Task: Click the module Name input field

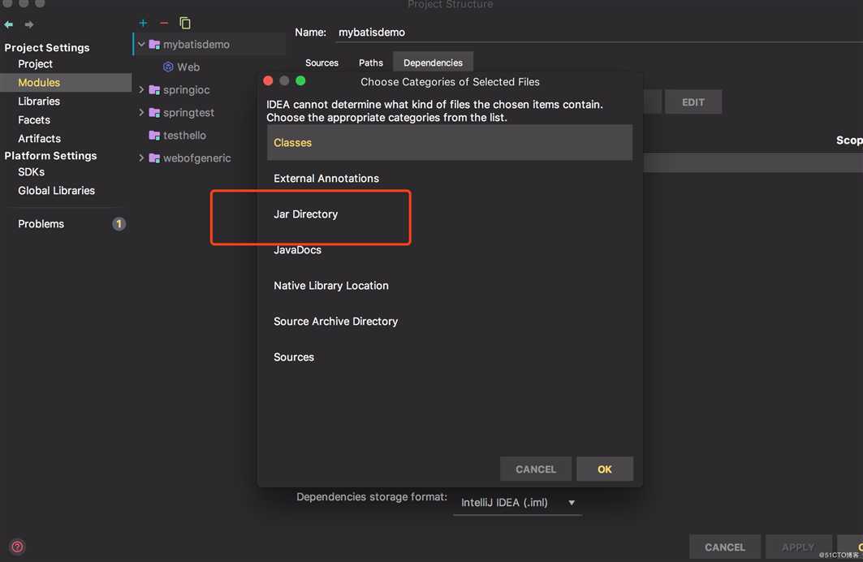Action: point(598,32)
